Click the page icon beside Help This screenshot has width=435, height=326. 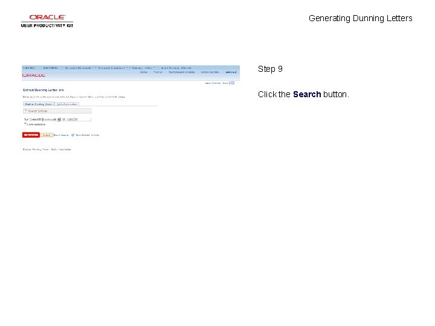pos(233,83)
